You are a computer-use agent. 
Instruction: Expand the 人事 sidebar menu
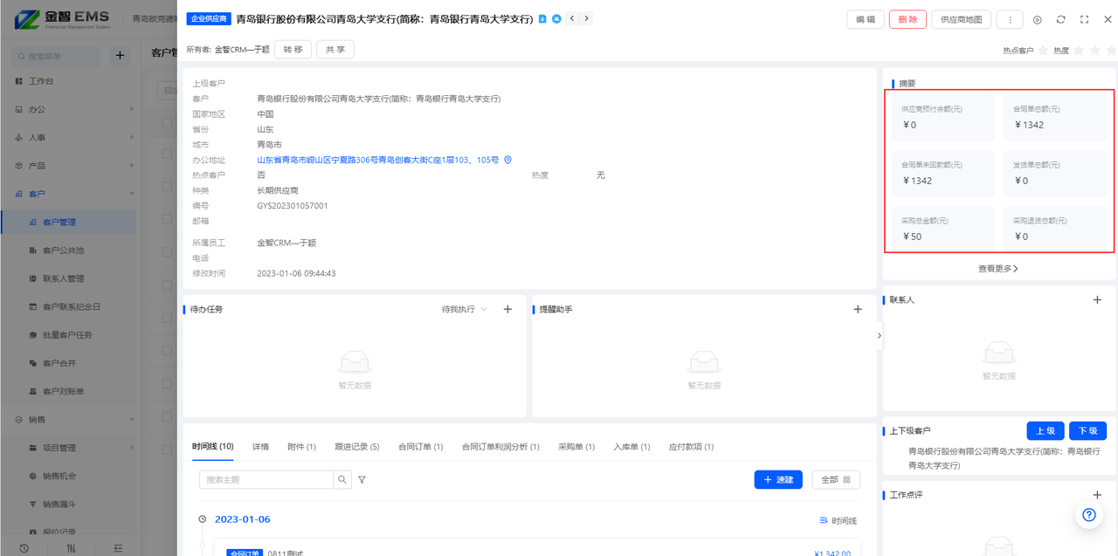[69, 137]
